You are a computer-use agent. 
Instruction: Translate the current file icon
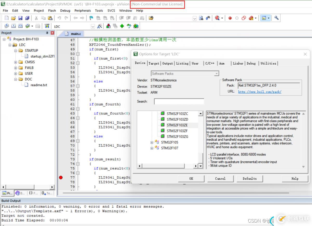tap(7, 26)
